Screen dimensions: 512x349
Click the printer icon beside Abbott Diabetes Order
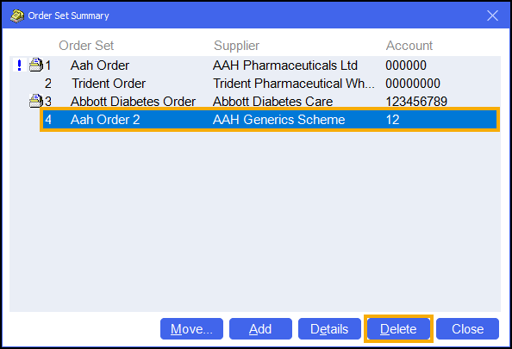pos(36,101)
